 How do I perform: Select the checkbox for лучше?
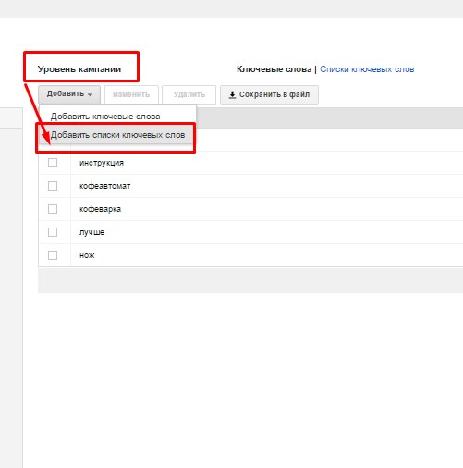[53, 232]
